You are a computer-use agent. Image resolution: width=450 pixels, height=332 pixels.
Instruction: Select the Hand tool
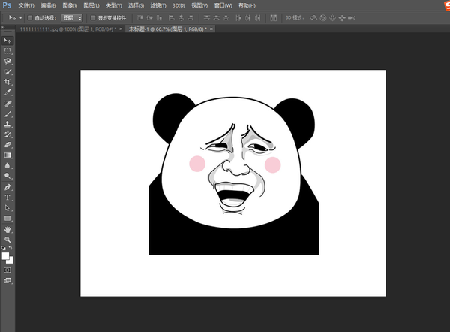(7, 229)
